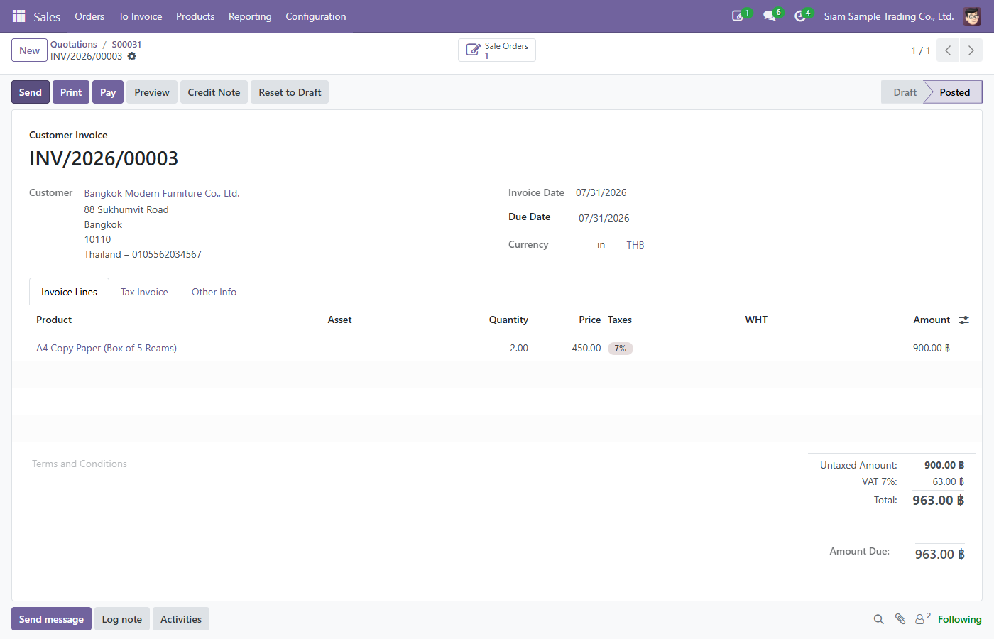Toggle the Following subscription button
Image resolution: width=994 pixels, height=639 pixels.
pyautogui.click(x=959, y=619)
